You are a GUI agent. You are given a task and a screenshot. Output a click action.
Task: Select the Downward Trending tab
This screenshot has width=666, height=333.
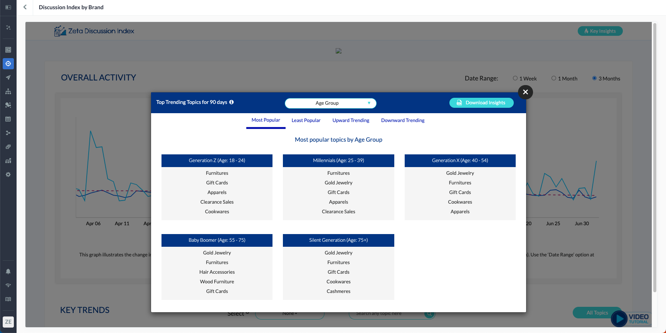[402, 120]
